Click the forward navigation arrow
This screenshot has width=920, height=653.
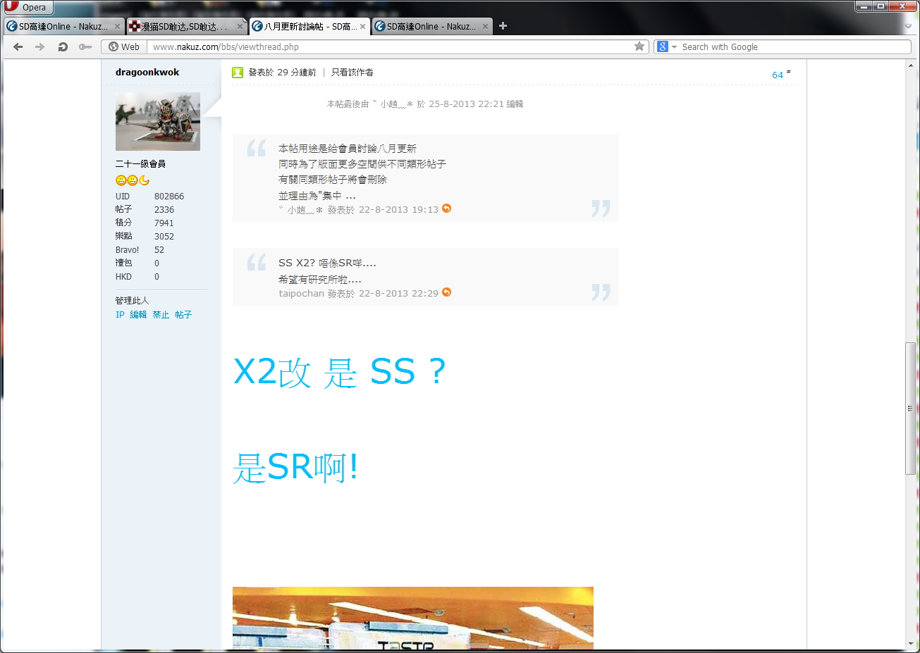pyautogui.click(x=40, y=47)
